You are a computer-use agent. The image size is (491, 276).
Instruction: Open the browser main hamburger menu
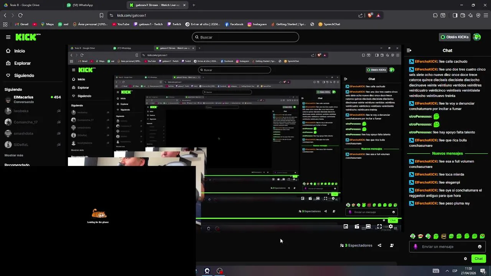pos(486,15)
